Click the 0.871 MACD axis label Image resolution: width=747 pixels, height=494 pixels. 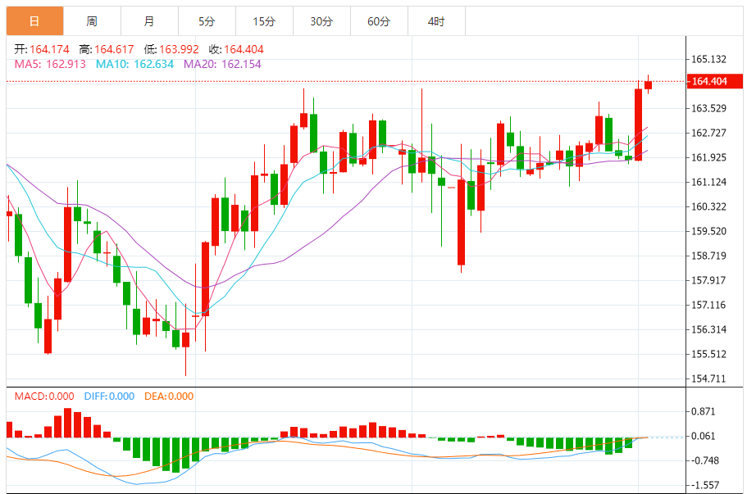click(704, 411)
